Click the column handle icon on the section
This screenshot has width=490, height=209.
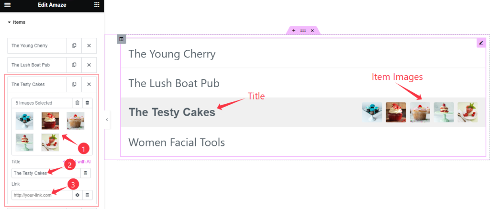tap(121, 39)
